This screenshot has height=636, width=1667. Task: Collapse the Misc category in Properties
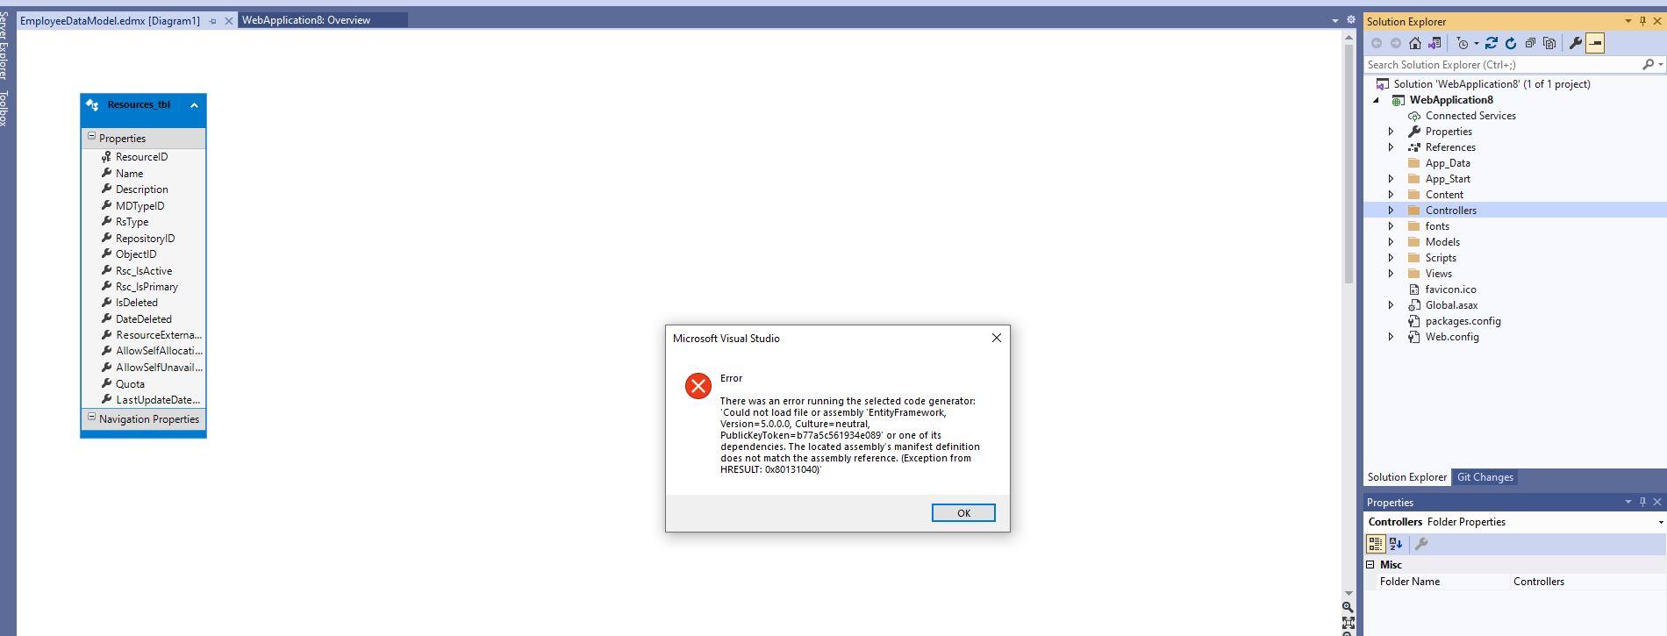1370,565
